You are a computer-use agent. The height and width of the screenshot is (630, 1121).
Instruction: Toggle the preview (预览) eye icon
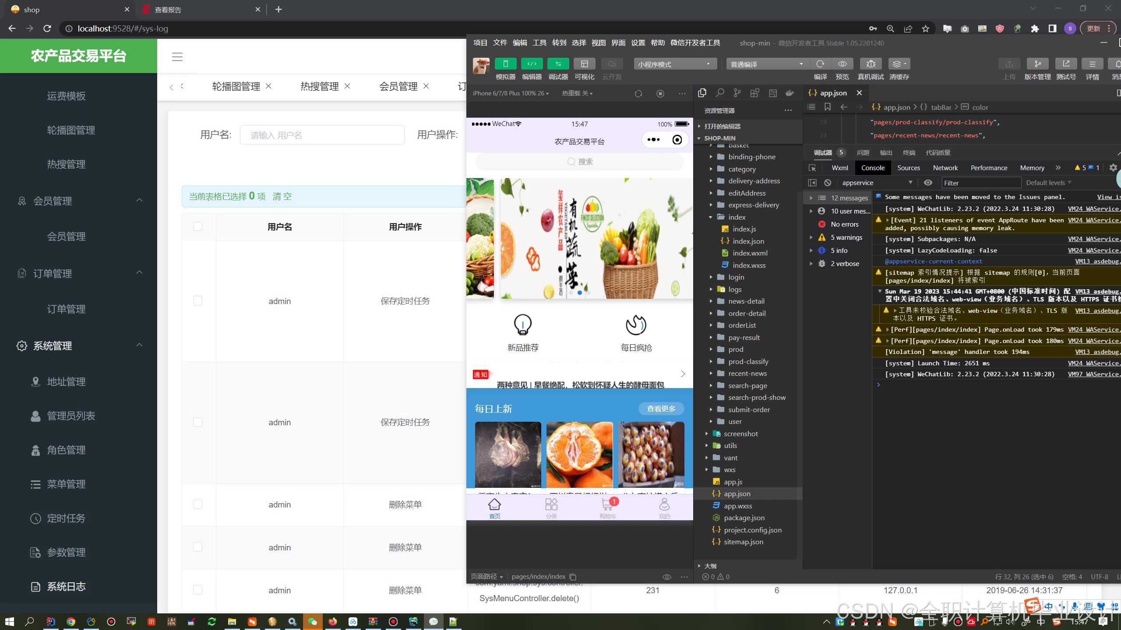[842, 64]
